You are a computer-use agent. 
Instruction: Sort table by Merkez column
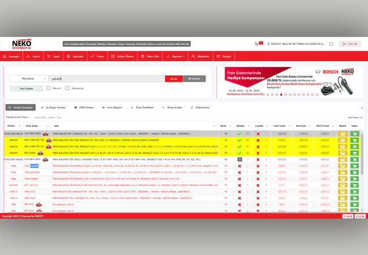click(243, 126)
